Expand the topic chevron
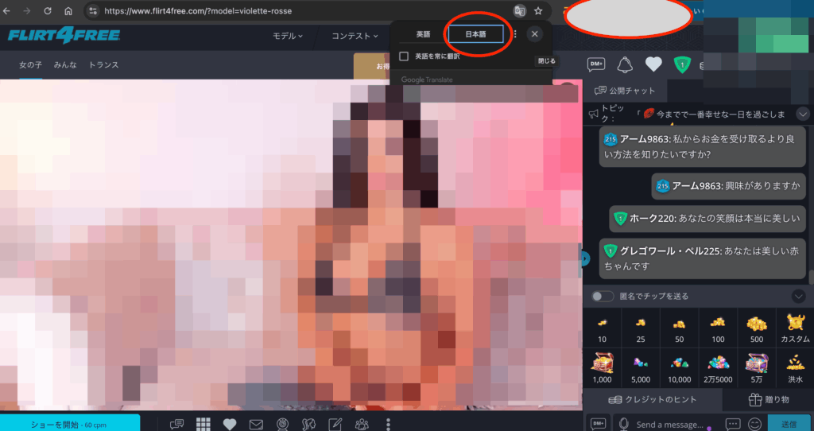The width and height of the screenshot is (814, 431). click(803, 115)
